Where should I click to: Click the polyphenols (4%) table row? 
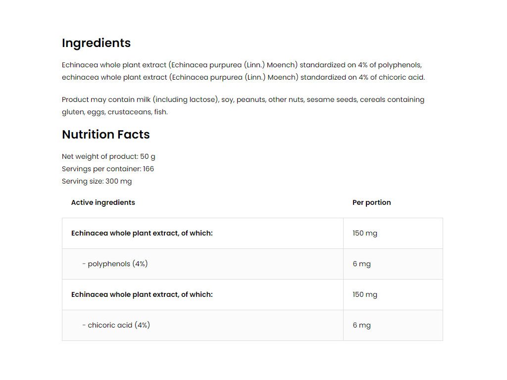click(252, 264)
